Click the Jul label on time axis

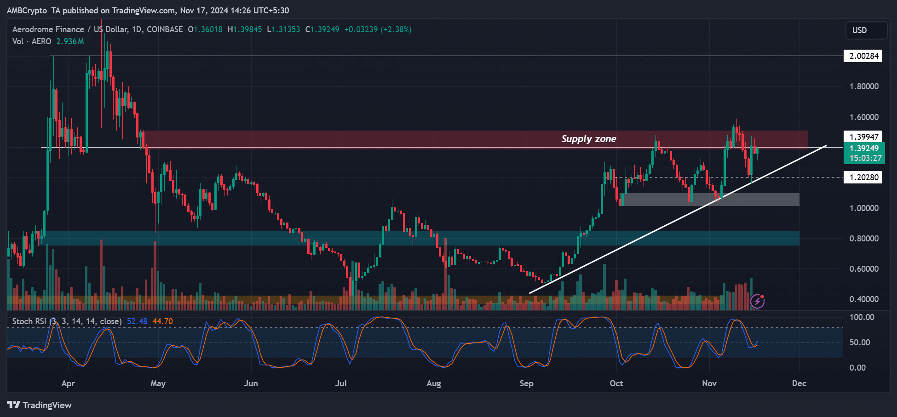point(341,383)
